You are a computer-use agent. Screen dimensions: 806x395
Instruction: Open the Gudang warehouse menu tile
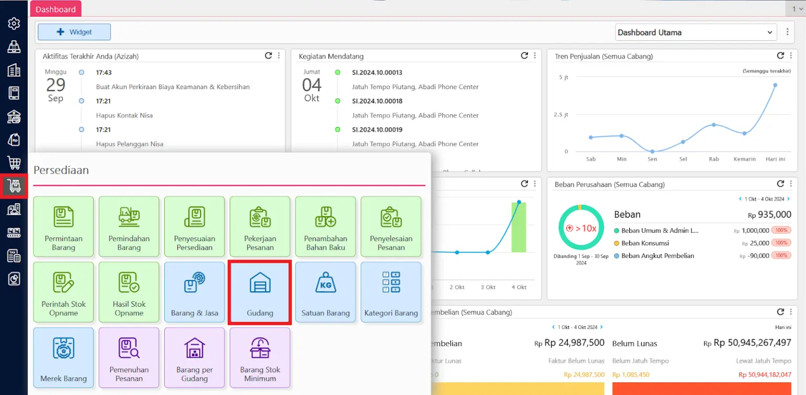coord(260,292)
